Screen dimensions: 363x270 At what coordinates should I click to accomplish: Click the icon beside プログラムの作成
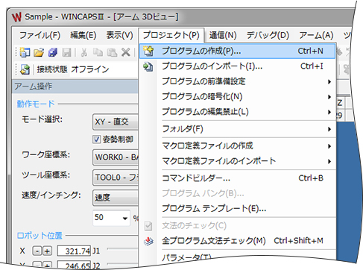click(x=148, y=51)
